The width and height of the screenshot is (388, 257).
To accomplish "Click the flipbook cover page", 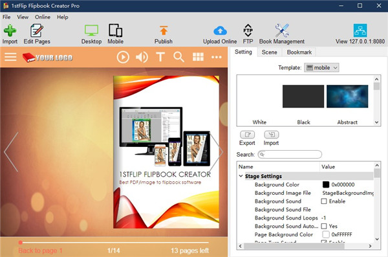I will point(166,152).
